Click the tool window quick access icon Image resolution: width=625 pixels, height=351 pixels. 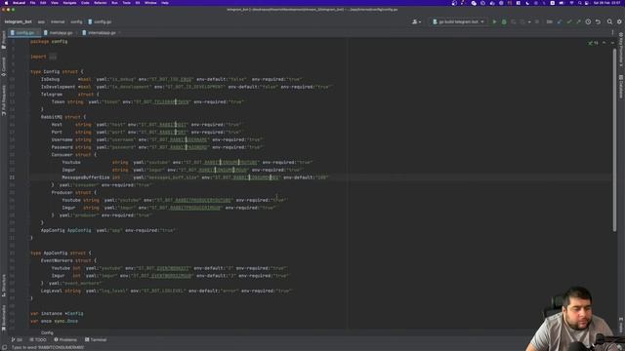4,347
